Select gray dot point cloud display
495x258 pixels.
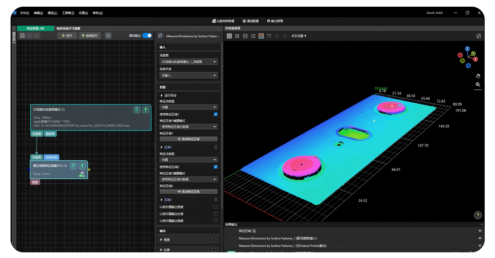pos(269,36)
